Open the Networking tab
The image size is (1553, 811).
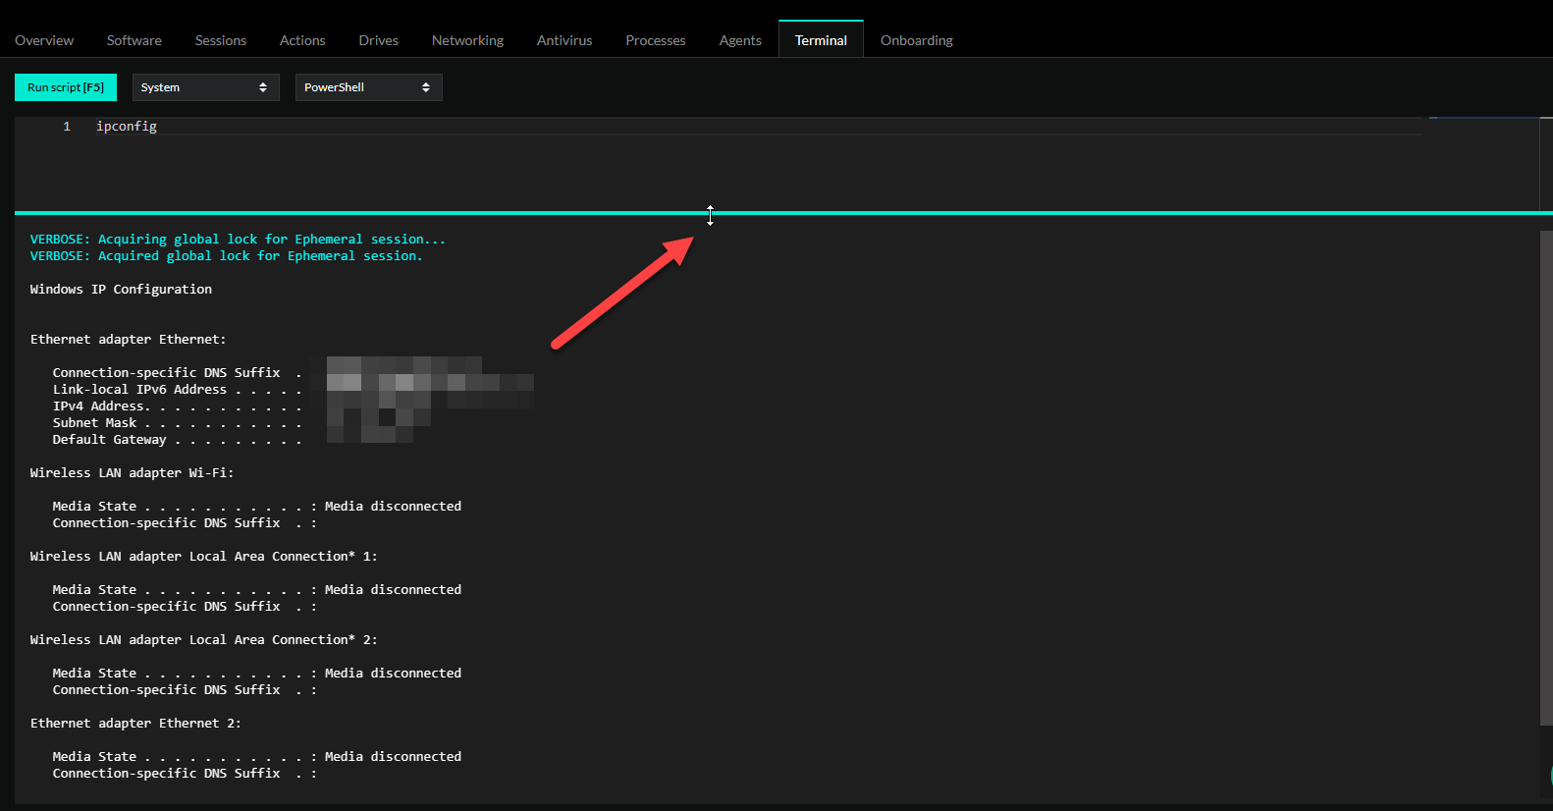pos(467,40)
